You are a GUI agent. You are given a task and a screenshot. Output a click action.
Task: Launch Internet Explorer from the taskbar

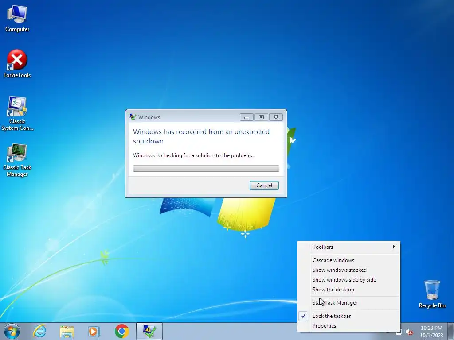[x=39, y=331]
